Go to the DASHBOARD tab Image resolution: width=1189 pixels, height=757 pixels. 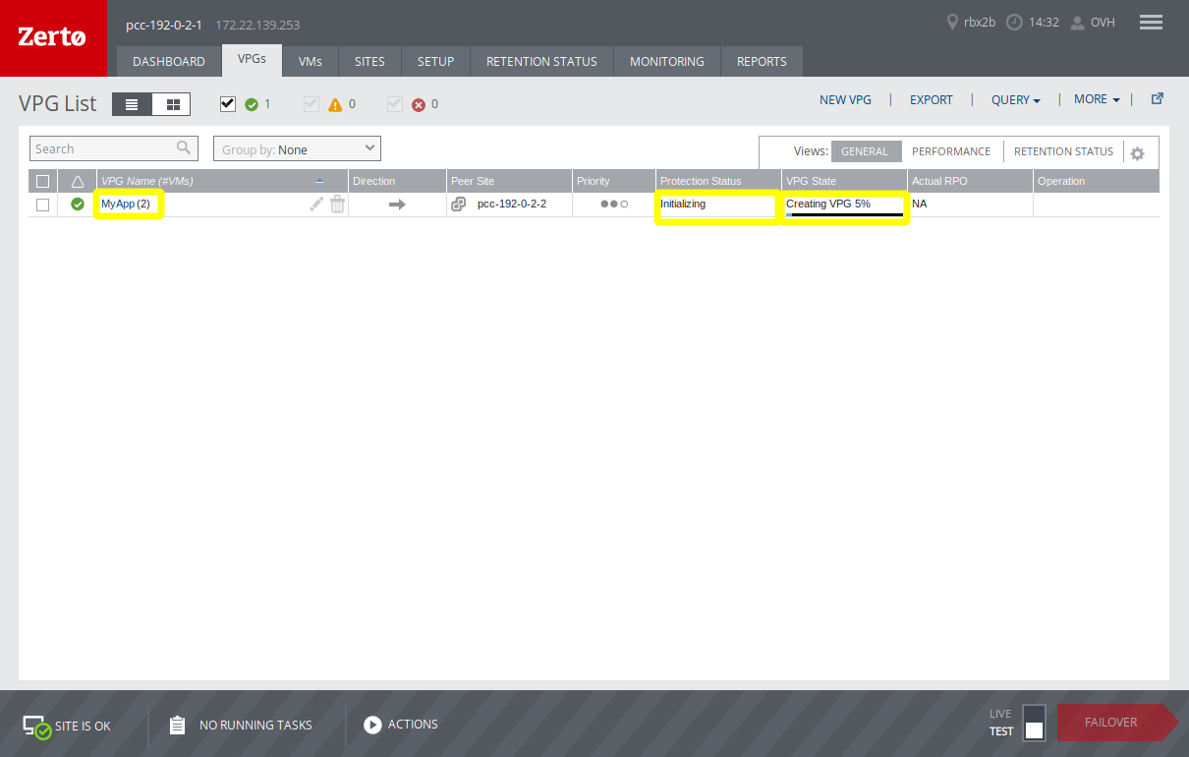169,61
